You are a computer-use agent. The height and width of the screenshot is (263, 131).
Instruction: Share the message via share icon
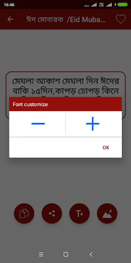52,213
